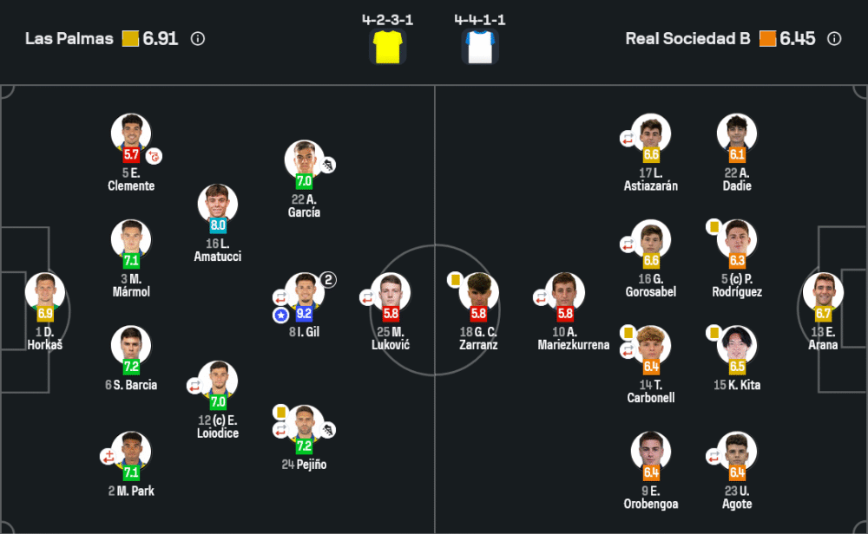
Task: Click the yellow Las Palmas jersey icon
Action: pyautogui.click(x=387, y=46)
